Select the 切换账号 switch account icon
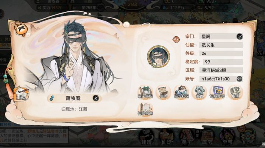The image size is (265, 148). pyautogui.click(x=218, y=92)
